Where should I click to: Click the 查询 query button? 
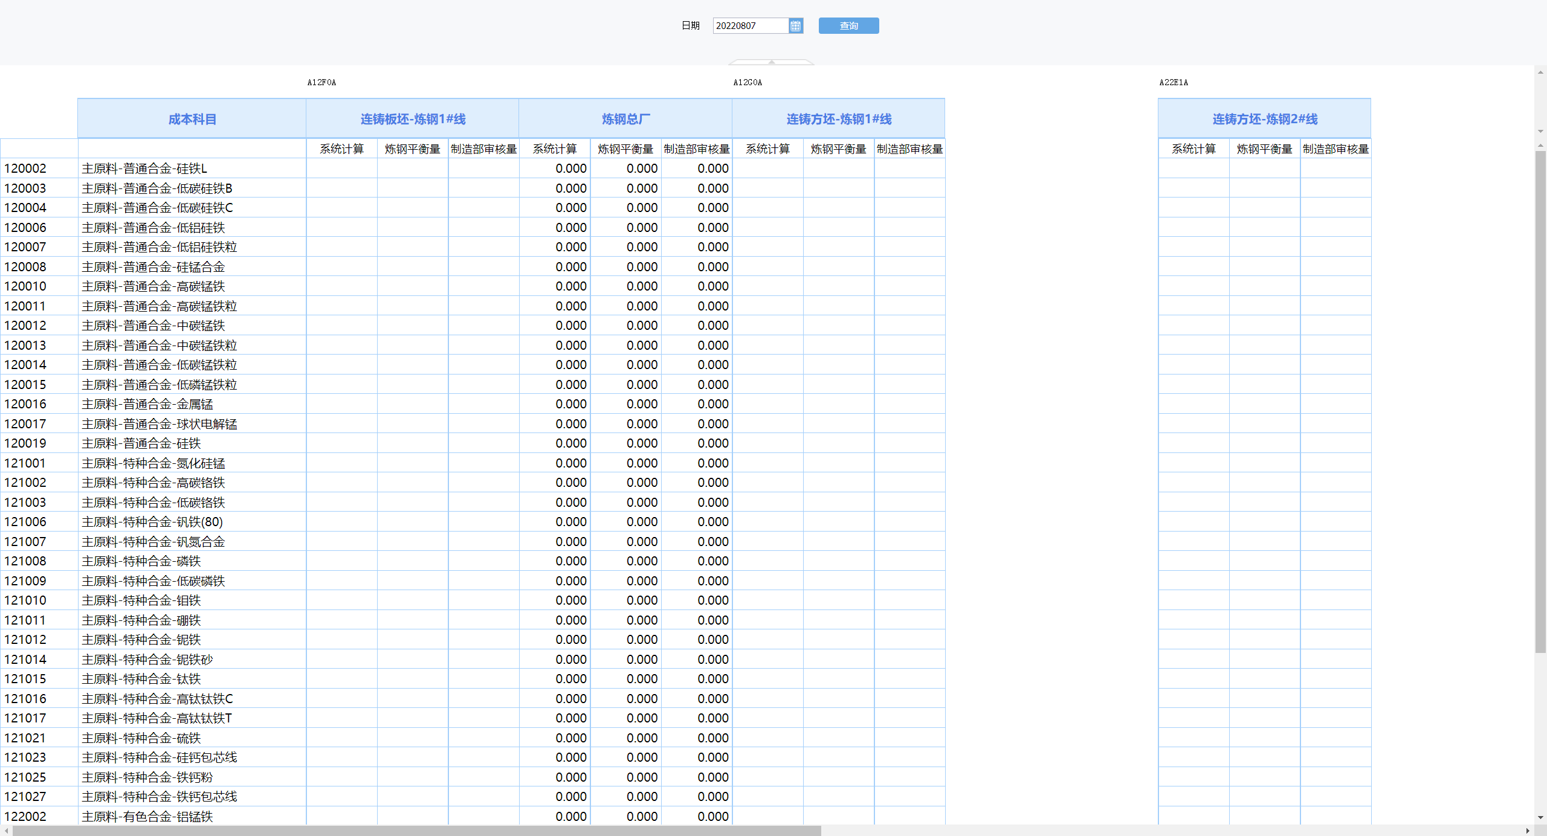pyautogui.click(x=848, y=26)
